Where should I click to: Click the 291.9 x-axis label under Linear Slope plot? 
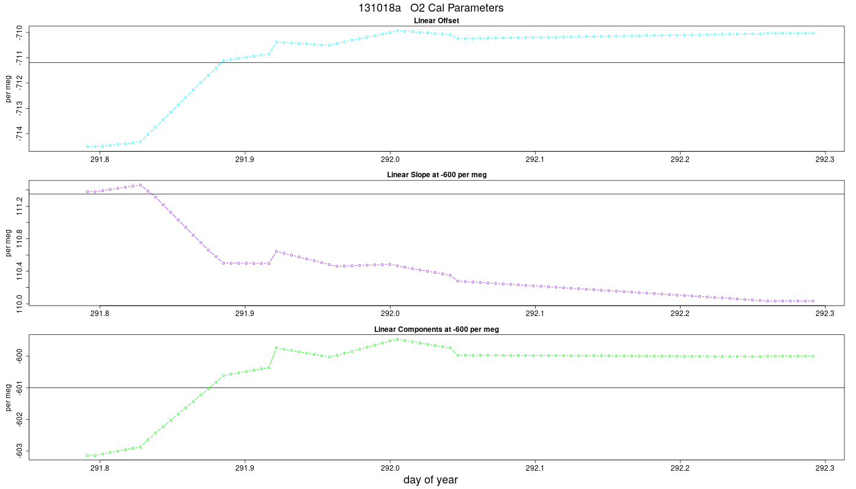point(245,314)
